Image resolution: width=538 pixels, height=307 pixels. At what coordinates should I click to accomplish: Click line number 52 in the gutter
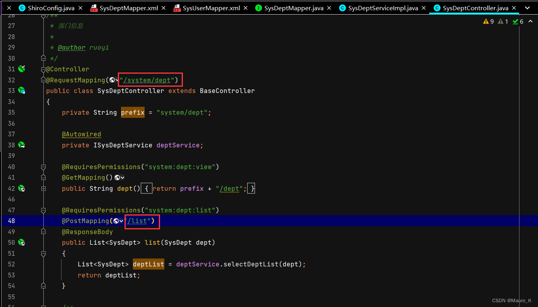click(x=11, y=264)
